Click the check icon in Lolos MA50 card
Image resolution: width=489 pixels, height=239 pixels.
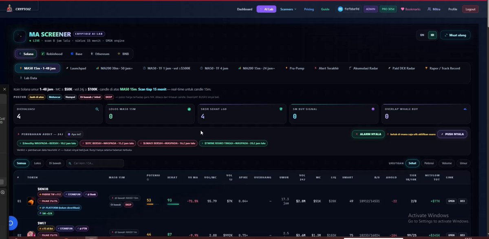(189, 109)
